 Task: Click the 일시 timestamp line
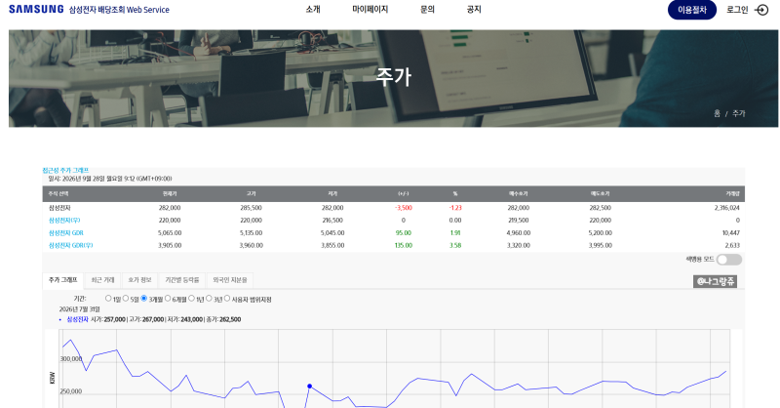(x=110, y=179)
